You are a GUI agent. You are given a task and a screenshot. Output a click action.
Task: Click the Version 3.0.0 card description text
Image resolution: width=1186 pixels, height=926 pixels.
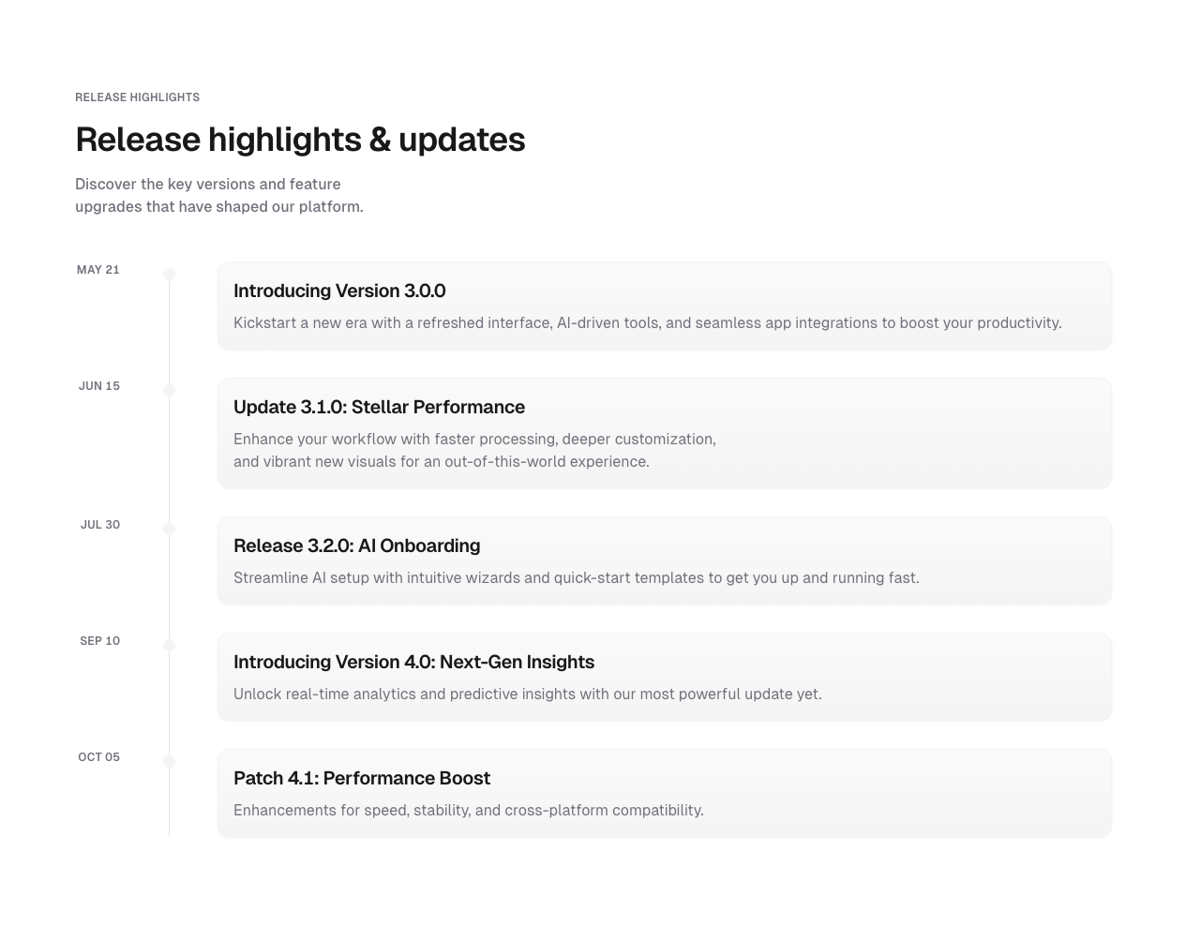[647, 323]
